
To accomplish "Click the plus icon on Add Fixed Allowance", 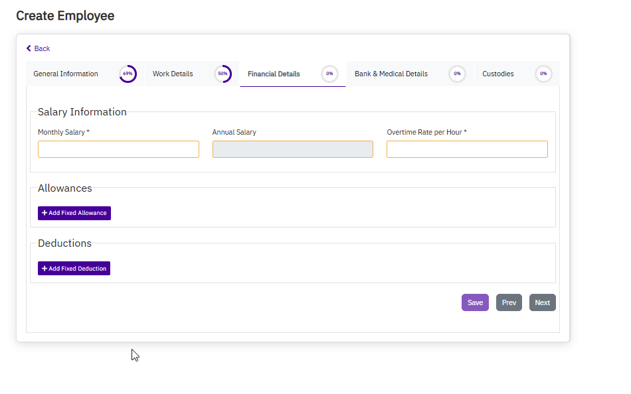I will (x=45, y=213).
